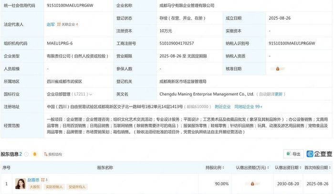Click the lock icon in 认缴出资额 cell
334x194 pixels.
click(252, 184)
